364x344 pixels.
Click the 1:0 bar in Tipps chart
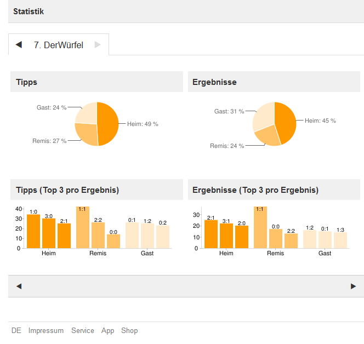pyautogui.click(x=33, y=231)
